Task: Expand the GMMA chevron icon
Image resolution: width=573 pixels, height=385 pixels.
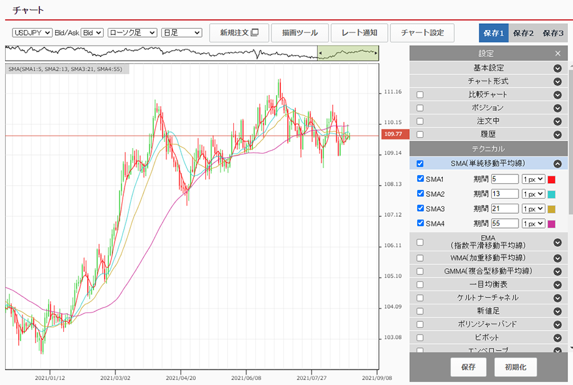Action: point(557,271)
